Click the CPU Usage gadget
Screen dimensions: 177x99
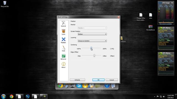[166, 13]
